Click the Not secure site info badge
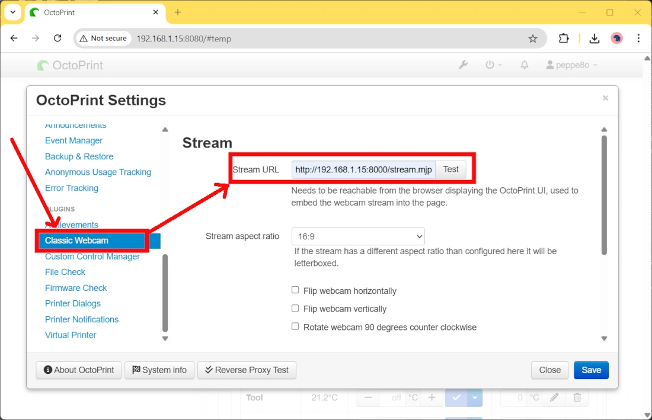The image size is (652, 420). click(x=103, y=39)
